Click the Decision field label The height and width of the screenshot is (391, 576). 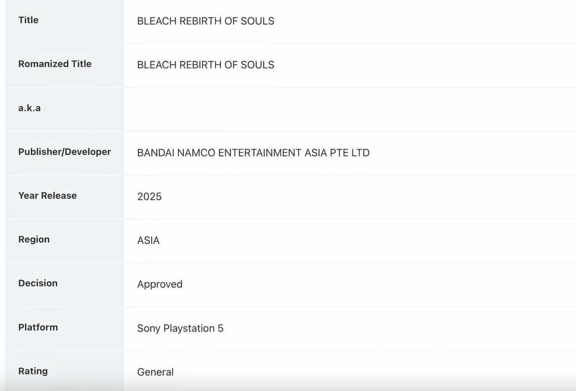[x=37, y=283]
